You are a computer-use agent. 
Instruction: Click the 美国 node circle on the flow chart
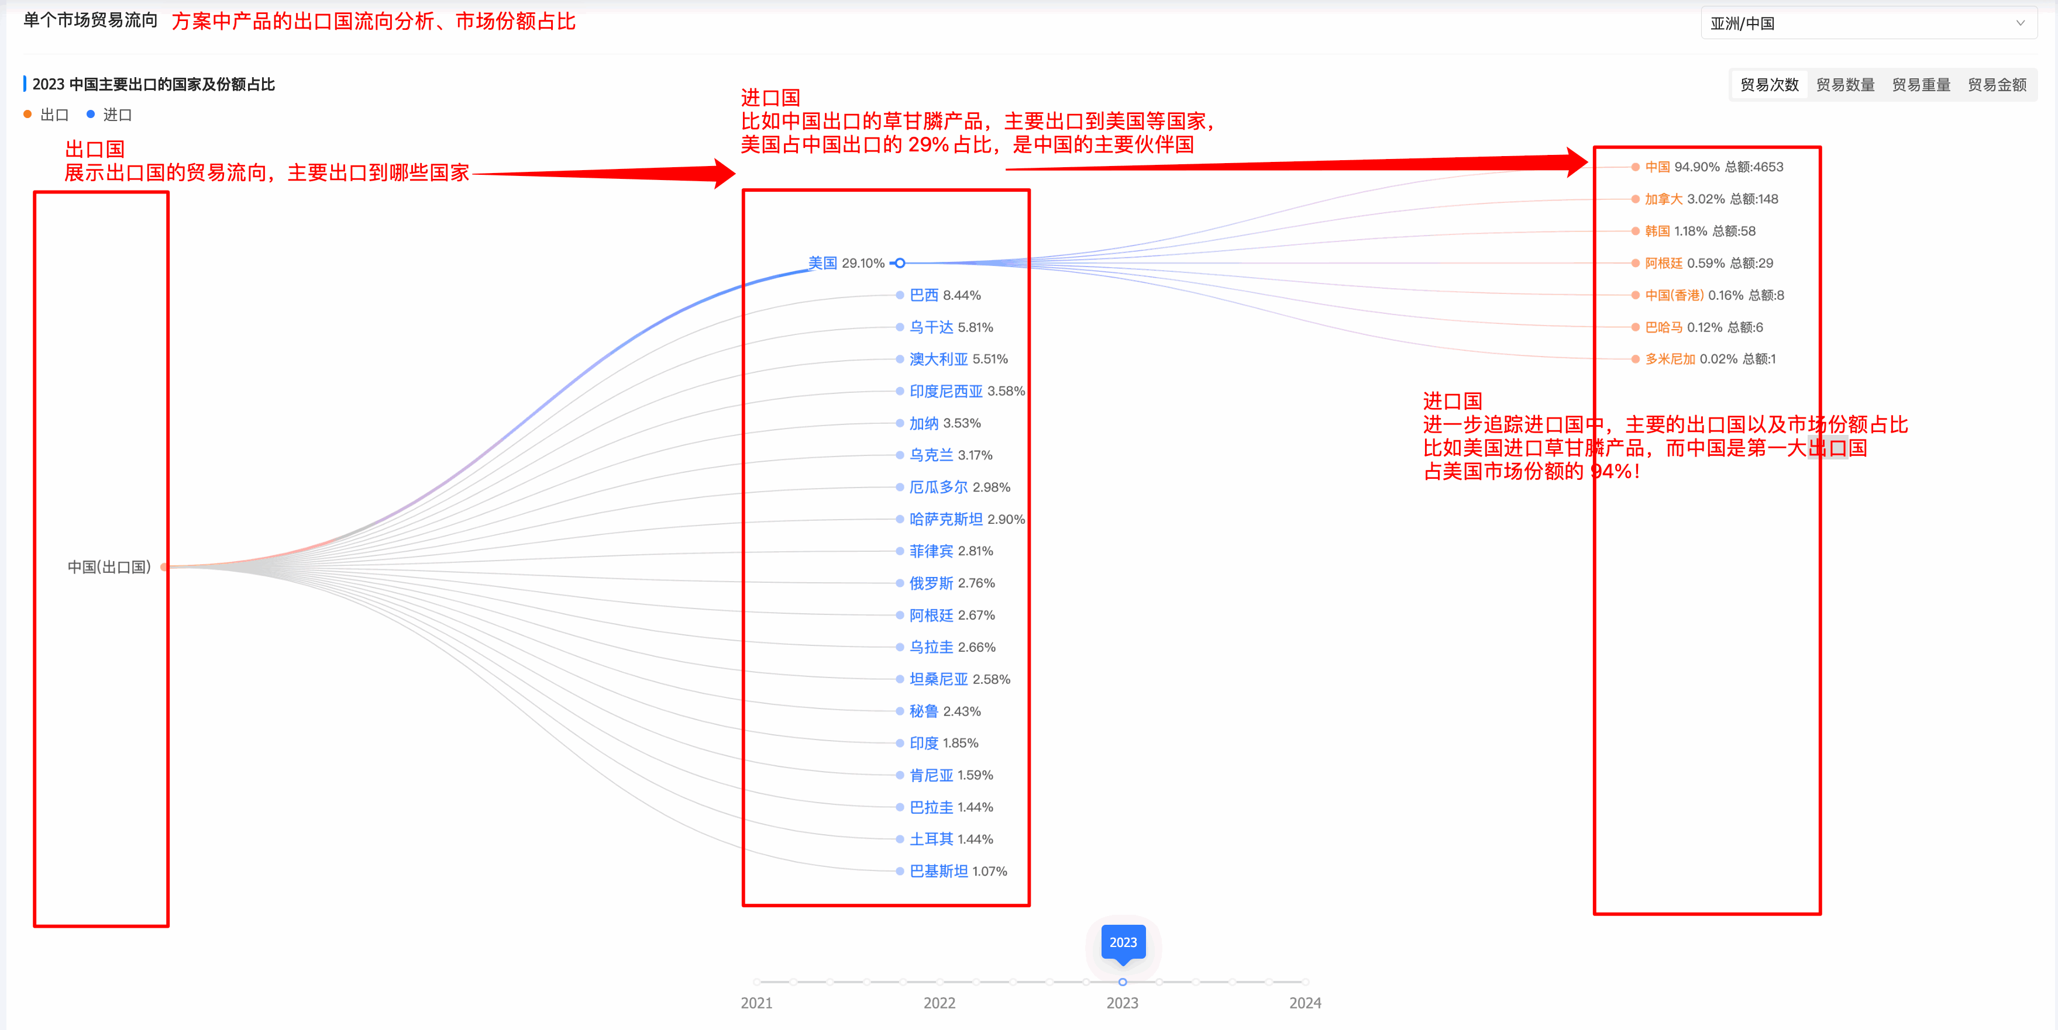pyautogui.click(x=900, y=262)
